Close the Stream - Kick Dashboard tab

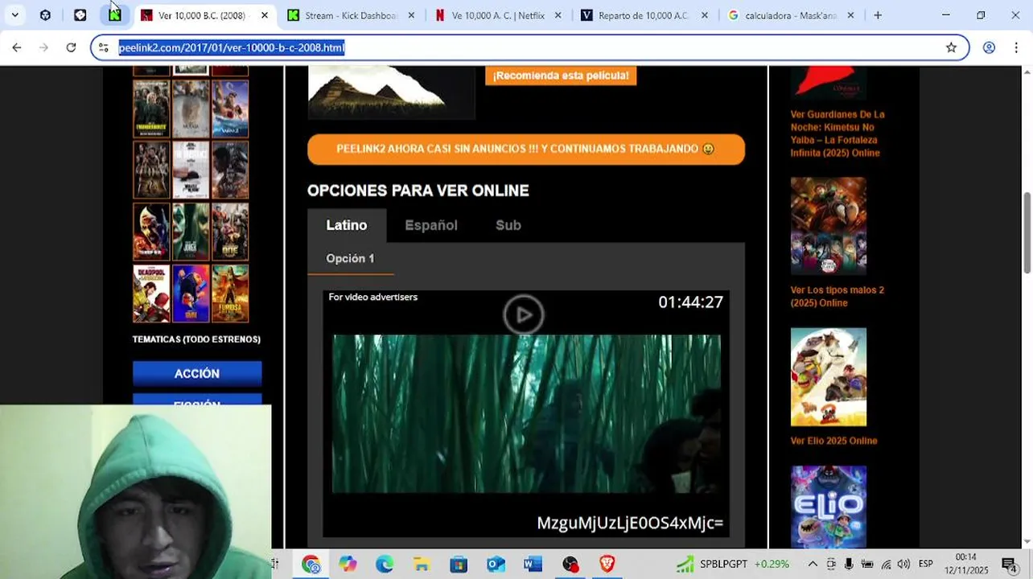(x=411, y=15)
